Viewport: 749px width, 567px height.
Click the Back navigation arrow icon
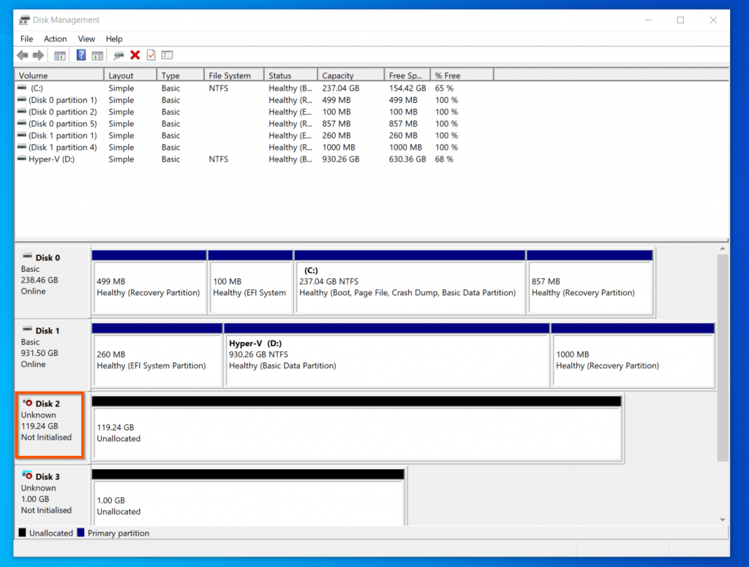tap(22, 55)
